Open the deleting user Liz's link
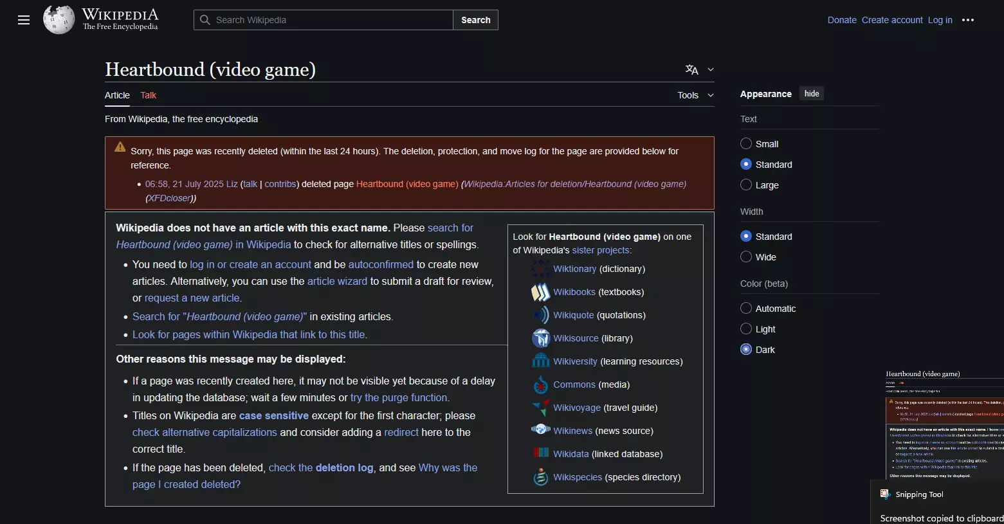The height and width of the screenshot is (524, 1004). click(232, 184)
